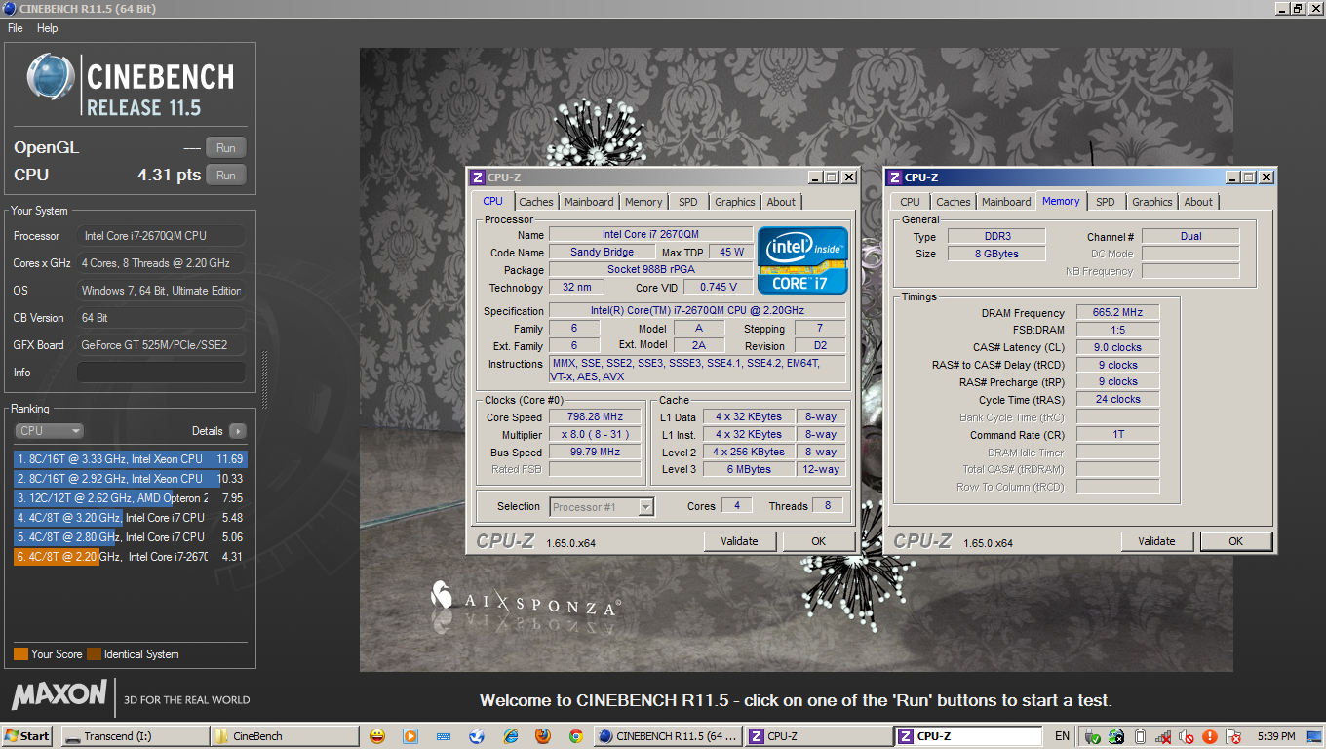The height and width of the screenshot is (749, 1326).
Task: Run the OpenGL benchmark test
Action: point(225,148)
